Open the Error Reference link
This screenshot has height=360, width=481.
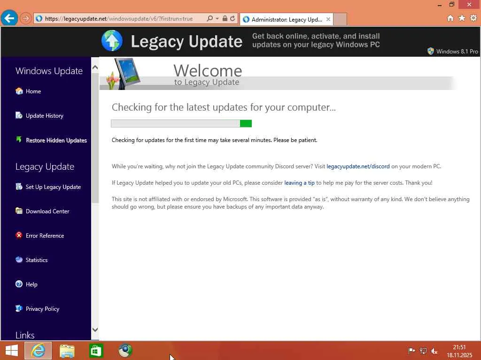45,236
